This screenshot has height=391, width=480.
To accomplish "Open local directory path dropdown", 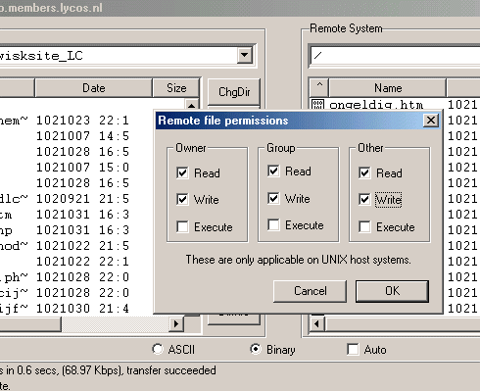I will pos(245,55).
